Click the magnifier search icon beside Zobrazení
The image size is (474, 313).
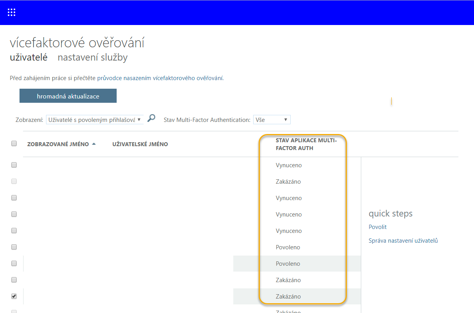pos(151,118)
